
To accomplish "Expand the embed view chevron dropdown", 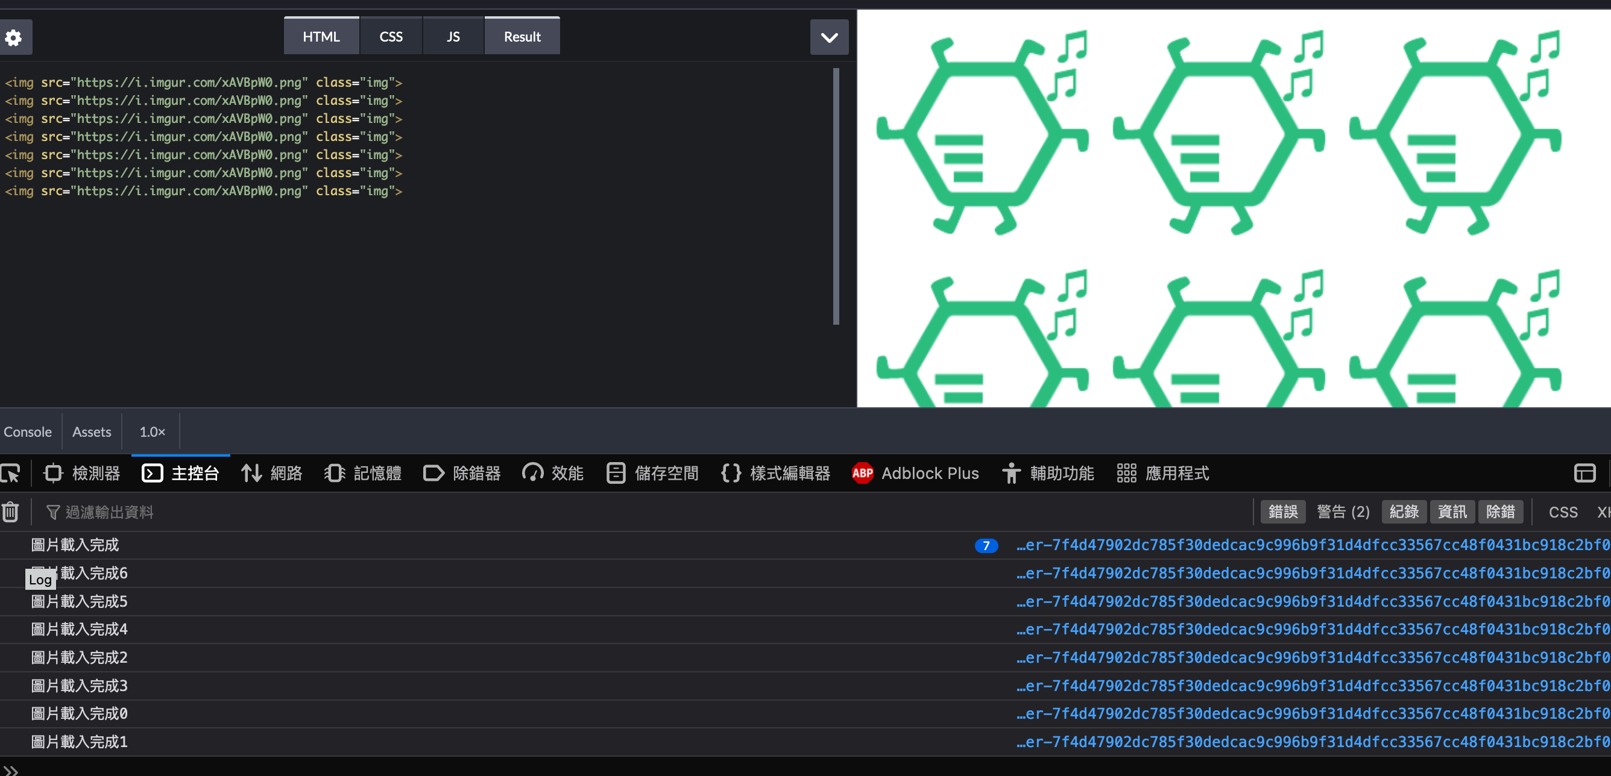I will pyautogui.click(x=828, y=37).
